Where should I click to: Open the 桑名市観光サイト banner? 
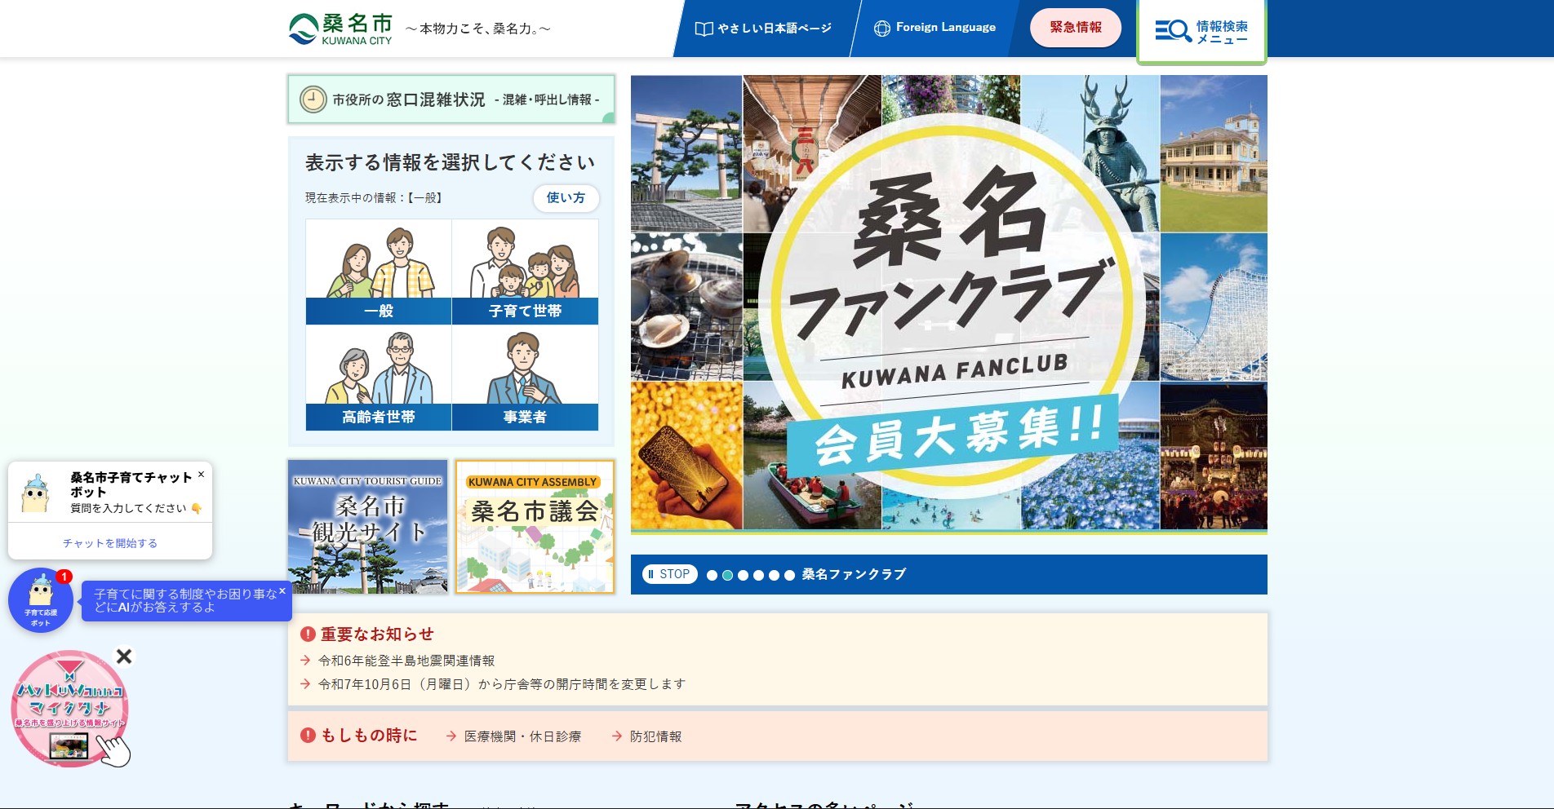(x=368, y=527)
